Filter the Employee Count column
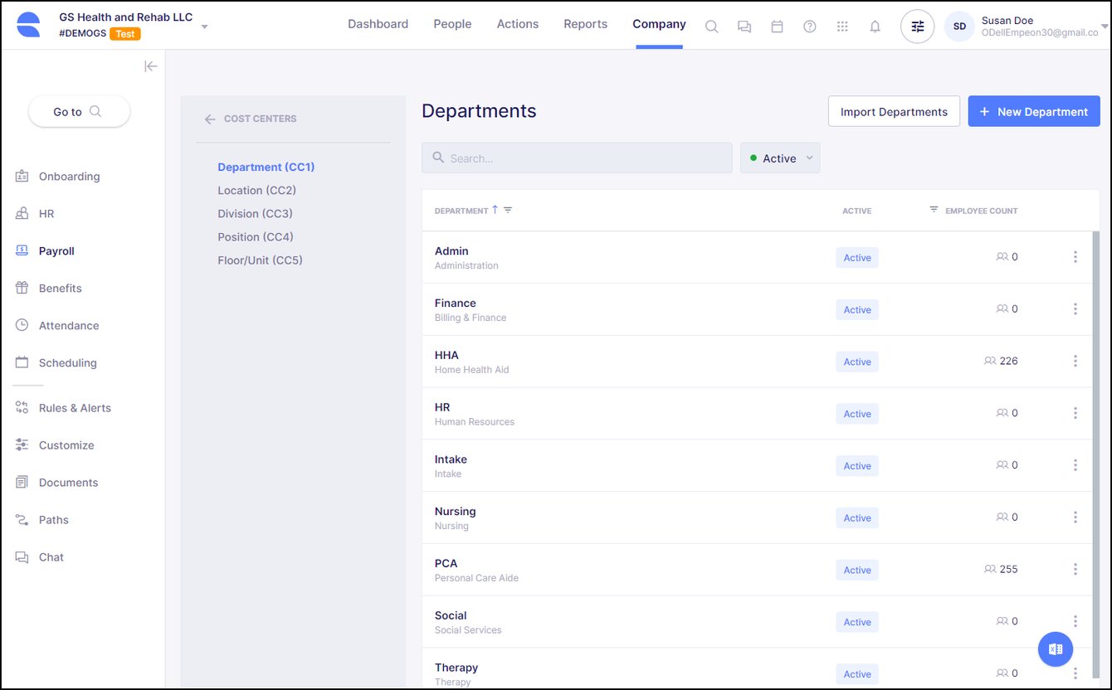This screenshot has width=1112, height=690. pyautogui.click(x=934, y=210)
